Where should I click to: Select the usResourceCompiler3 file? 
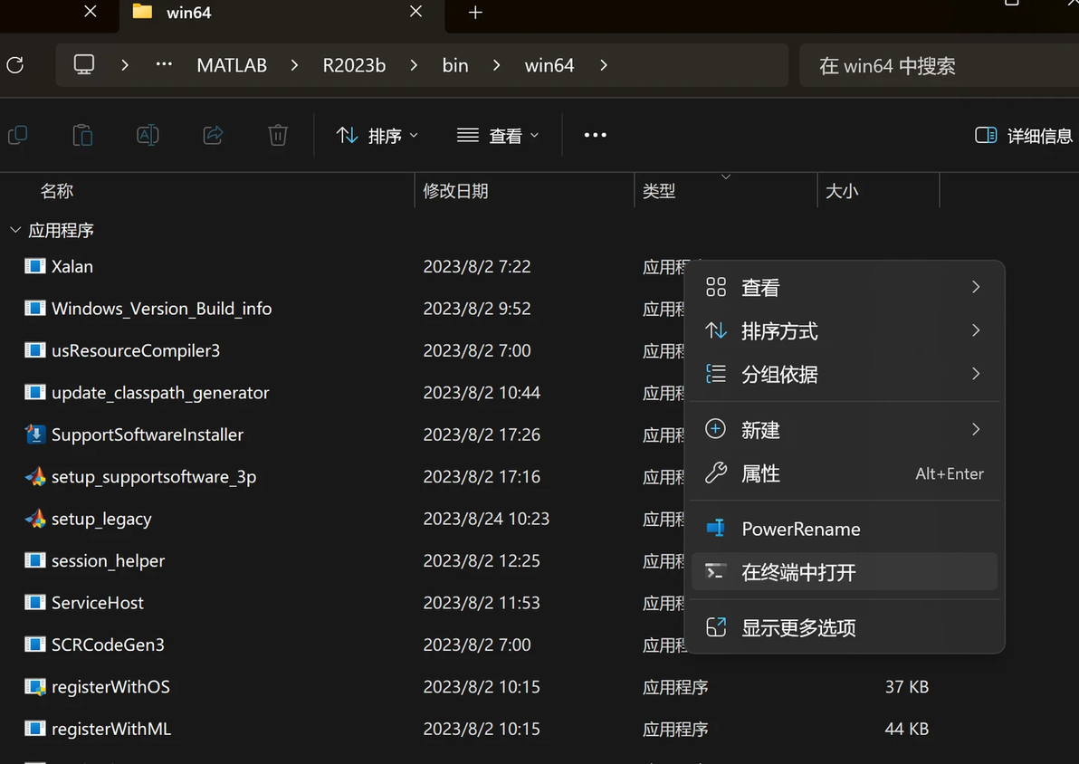tap(136, 350)
